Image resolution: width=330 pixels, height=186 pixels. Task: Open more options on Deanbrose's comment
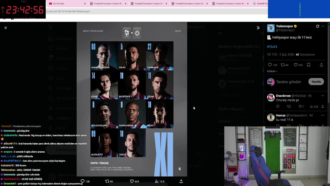(x=323, y=96)
